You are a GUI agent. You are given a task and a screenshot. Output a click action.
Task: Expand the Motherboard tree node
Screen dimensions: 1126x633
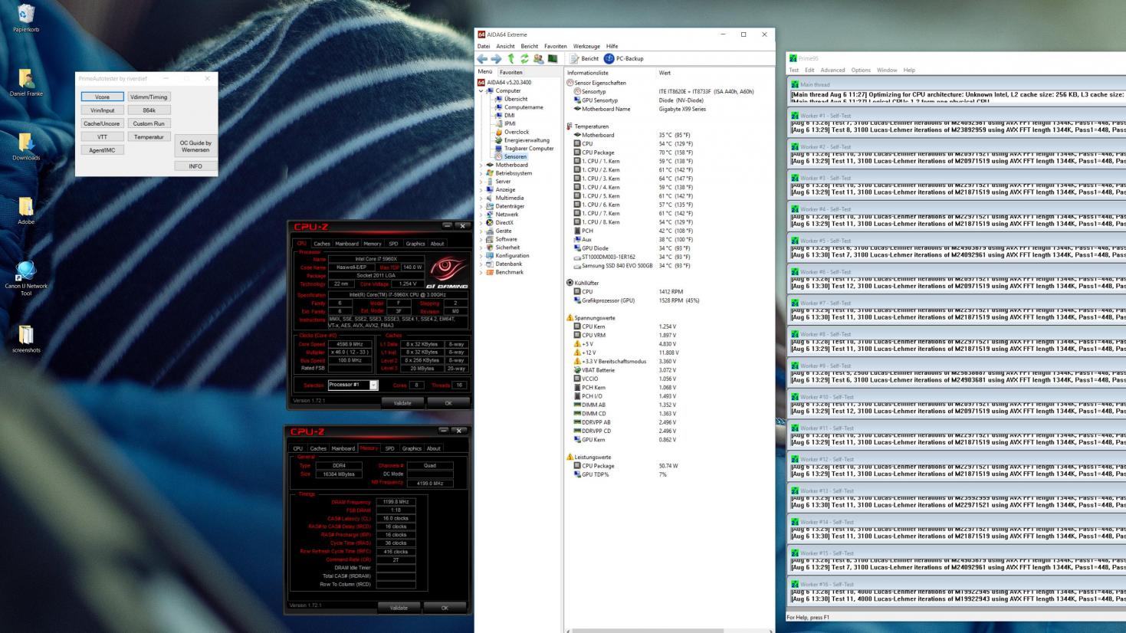click(x=481, y=165)
